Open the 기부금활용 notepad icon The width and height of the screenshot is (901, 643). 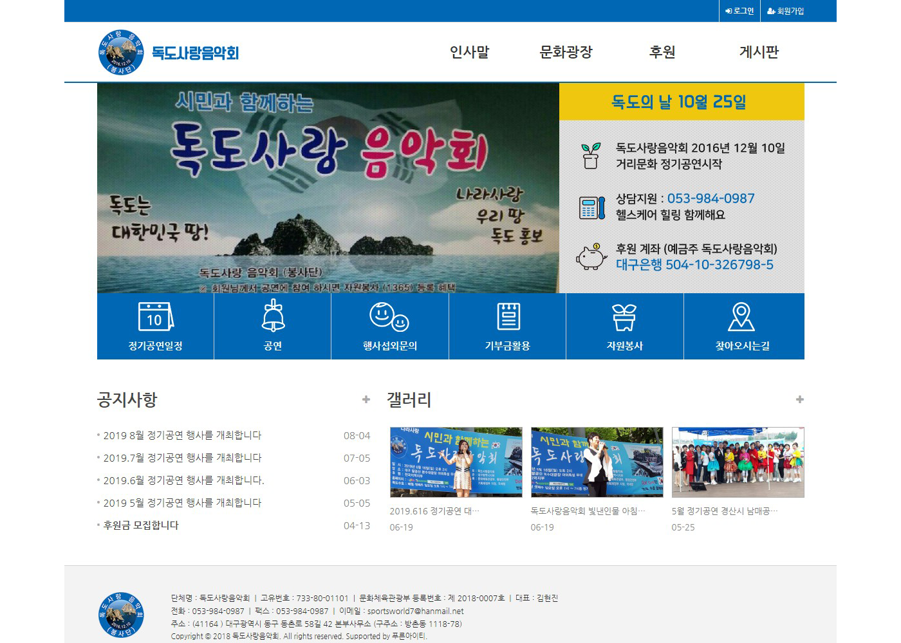tap(508, 316)
